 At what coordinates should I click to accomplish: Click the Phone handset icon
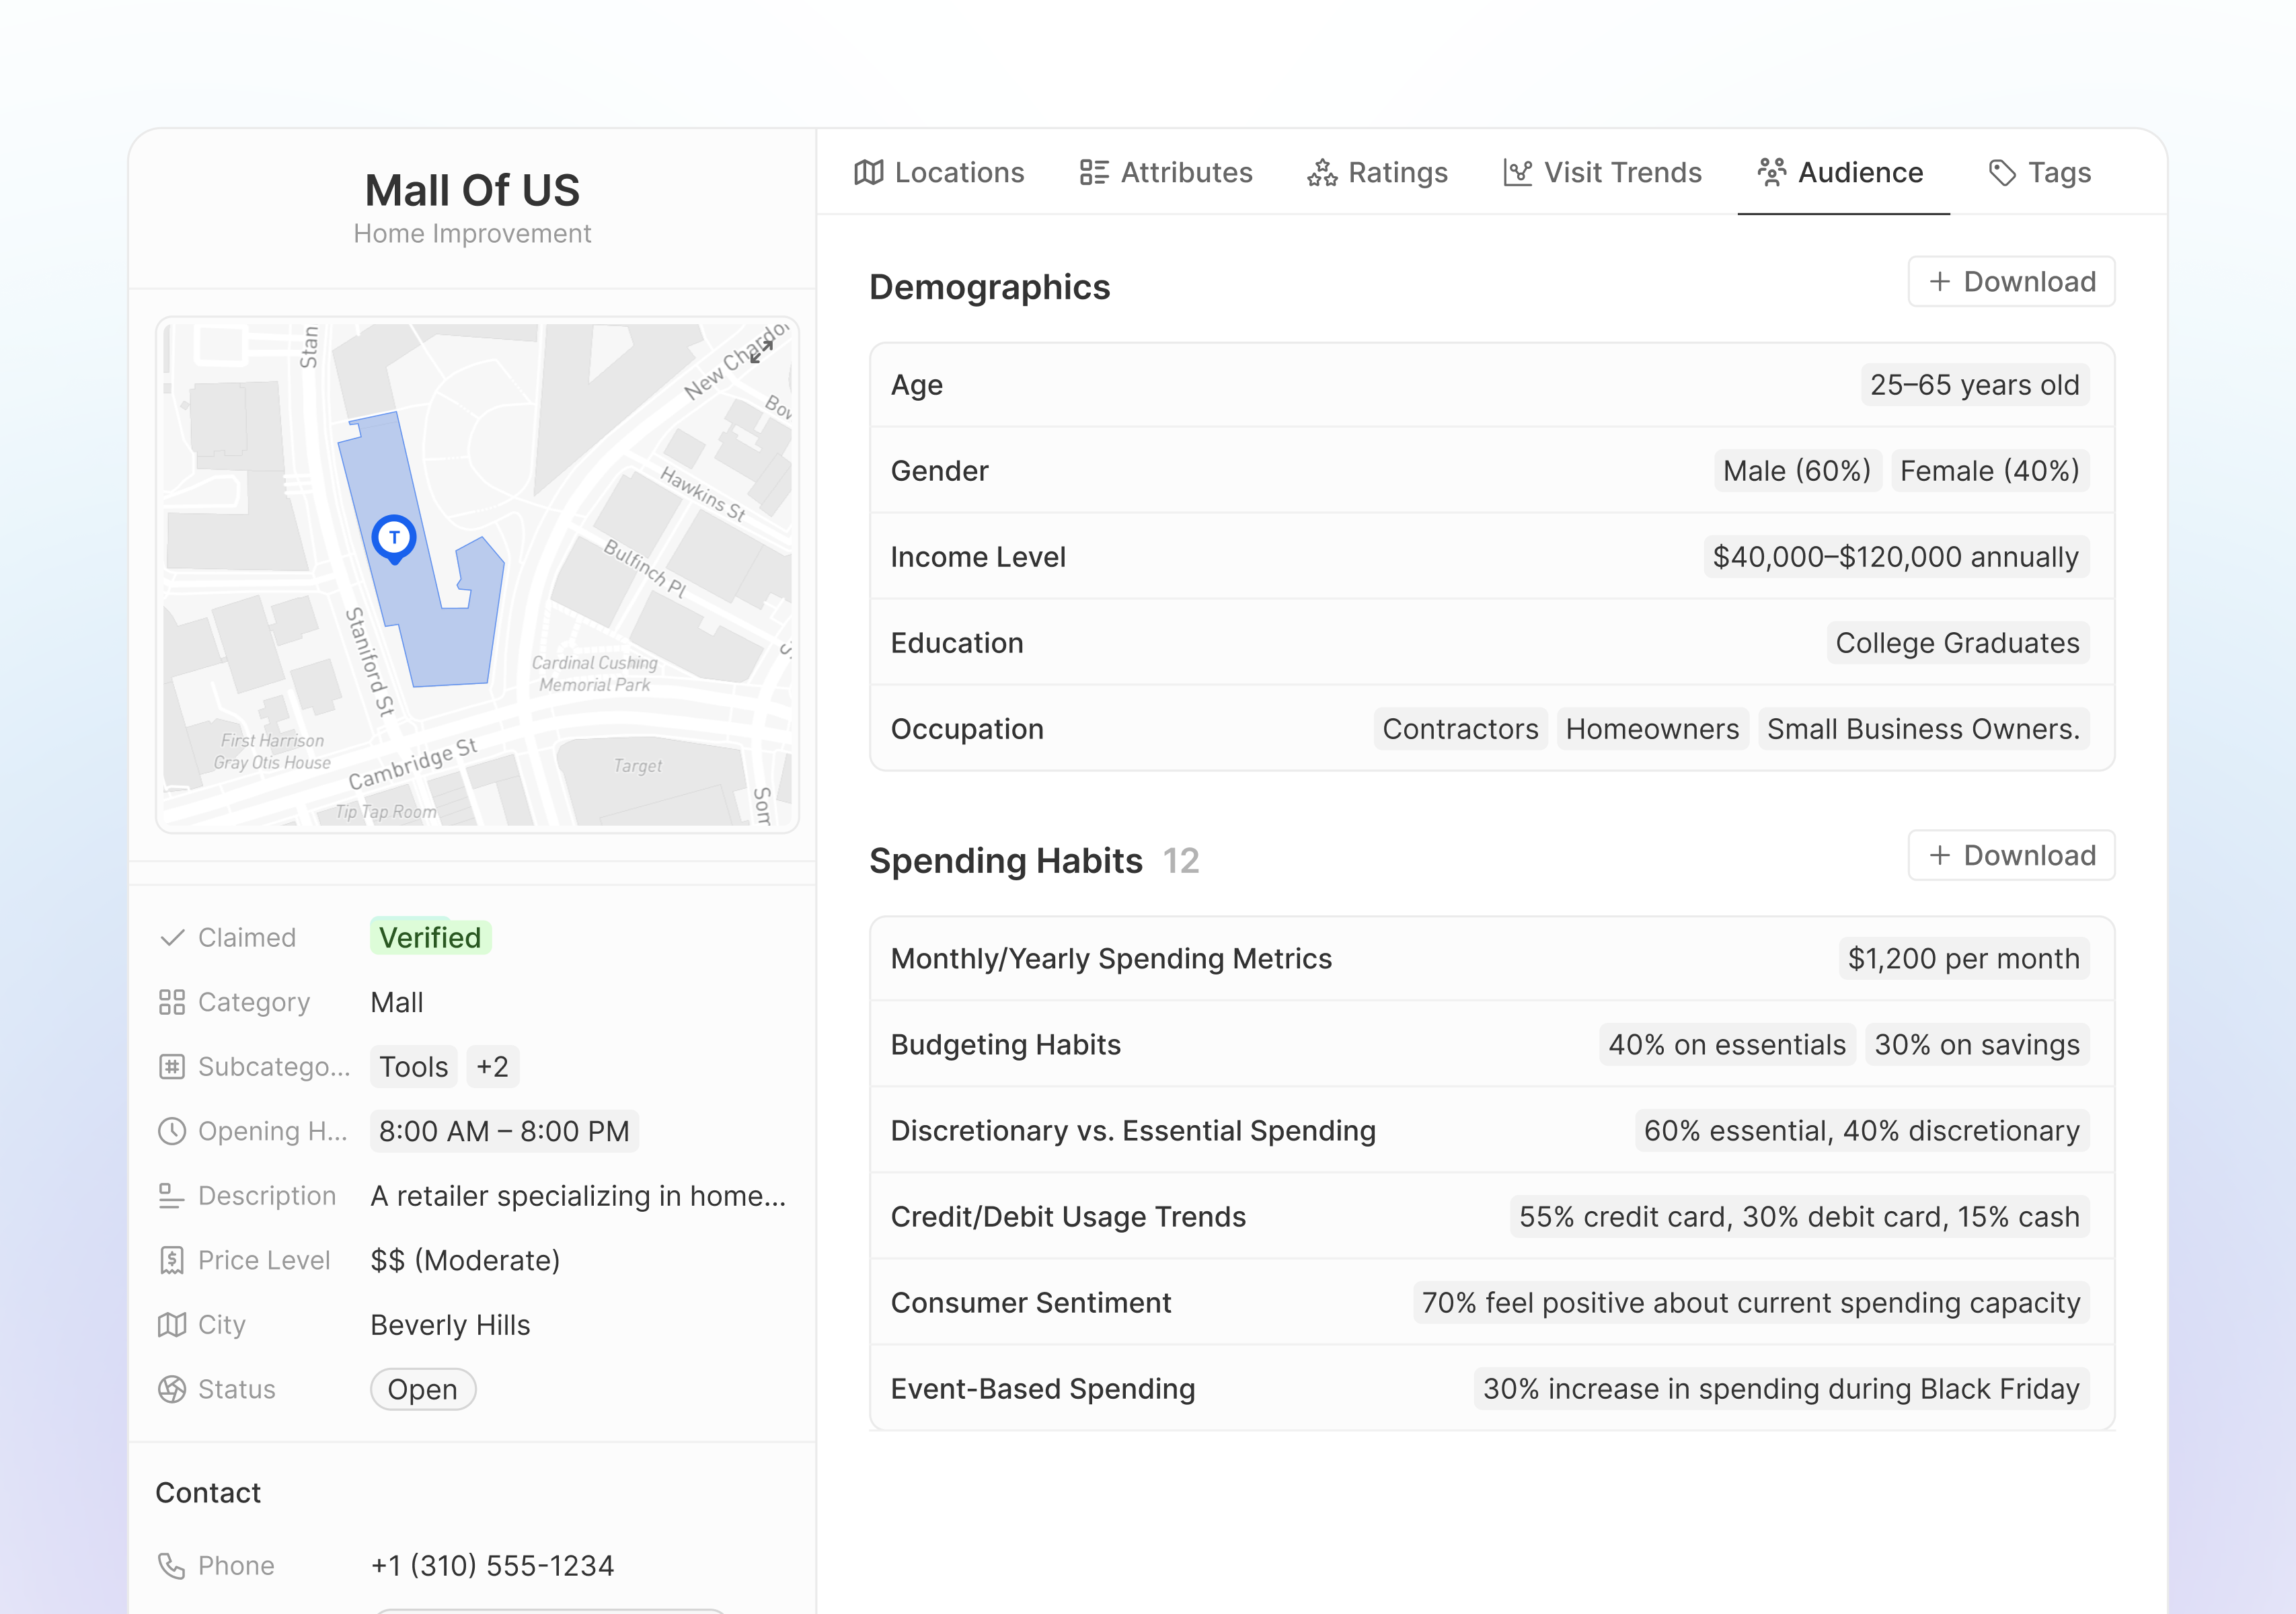[x=172, y=1565]
